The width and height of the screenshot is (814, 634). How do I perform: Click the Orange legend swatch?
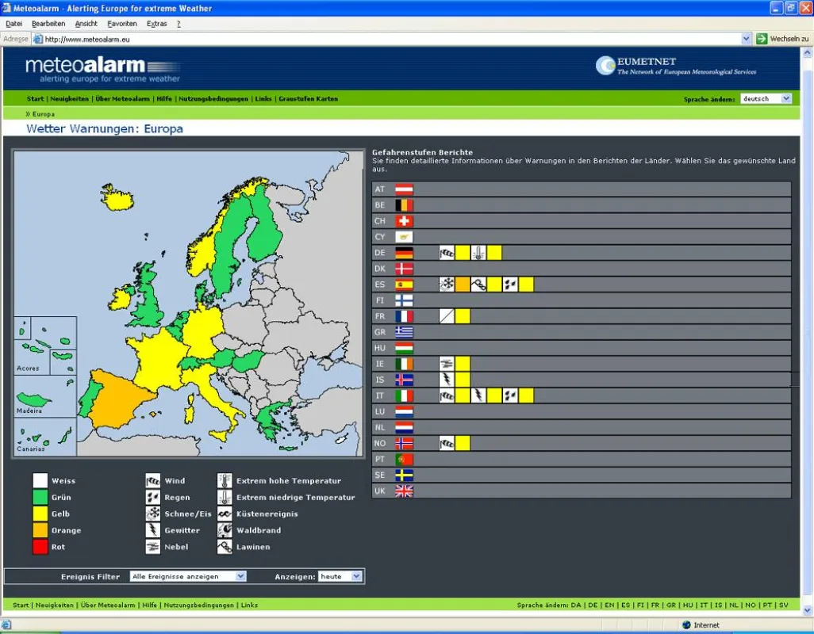(40, 530)
